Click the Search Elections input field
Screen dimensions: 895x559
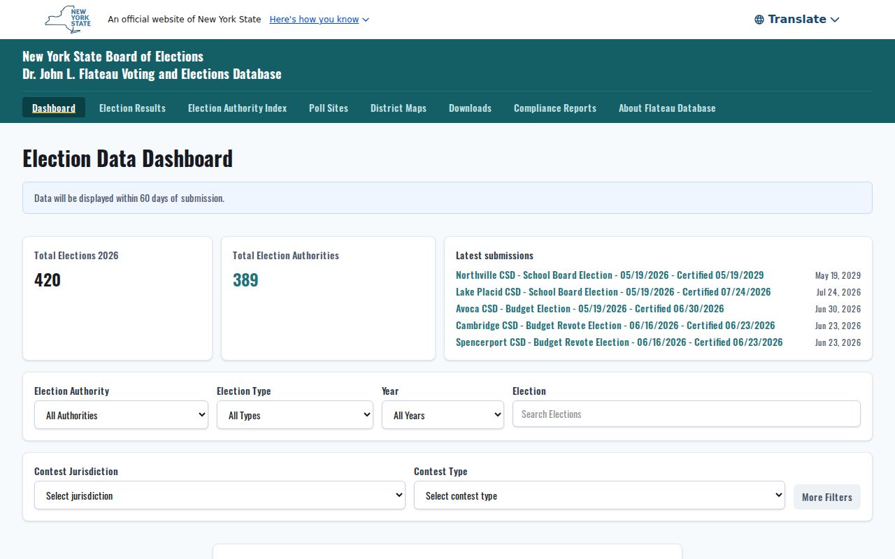pos(687,414)
